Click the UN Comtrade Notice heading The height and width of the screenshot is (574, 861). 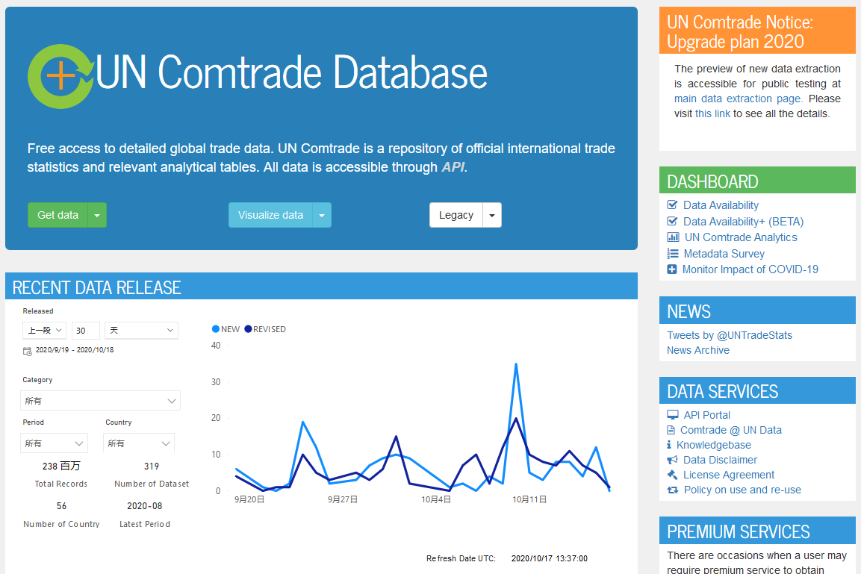739,32
